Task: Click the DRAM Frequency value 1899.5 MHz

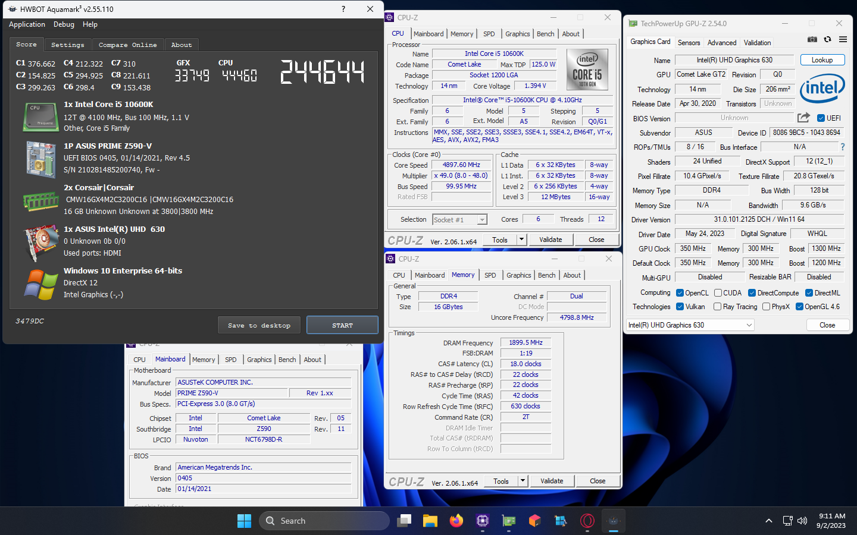Action: pyautogui.click(x=526, y=342)
